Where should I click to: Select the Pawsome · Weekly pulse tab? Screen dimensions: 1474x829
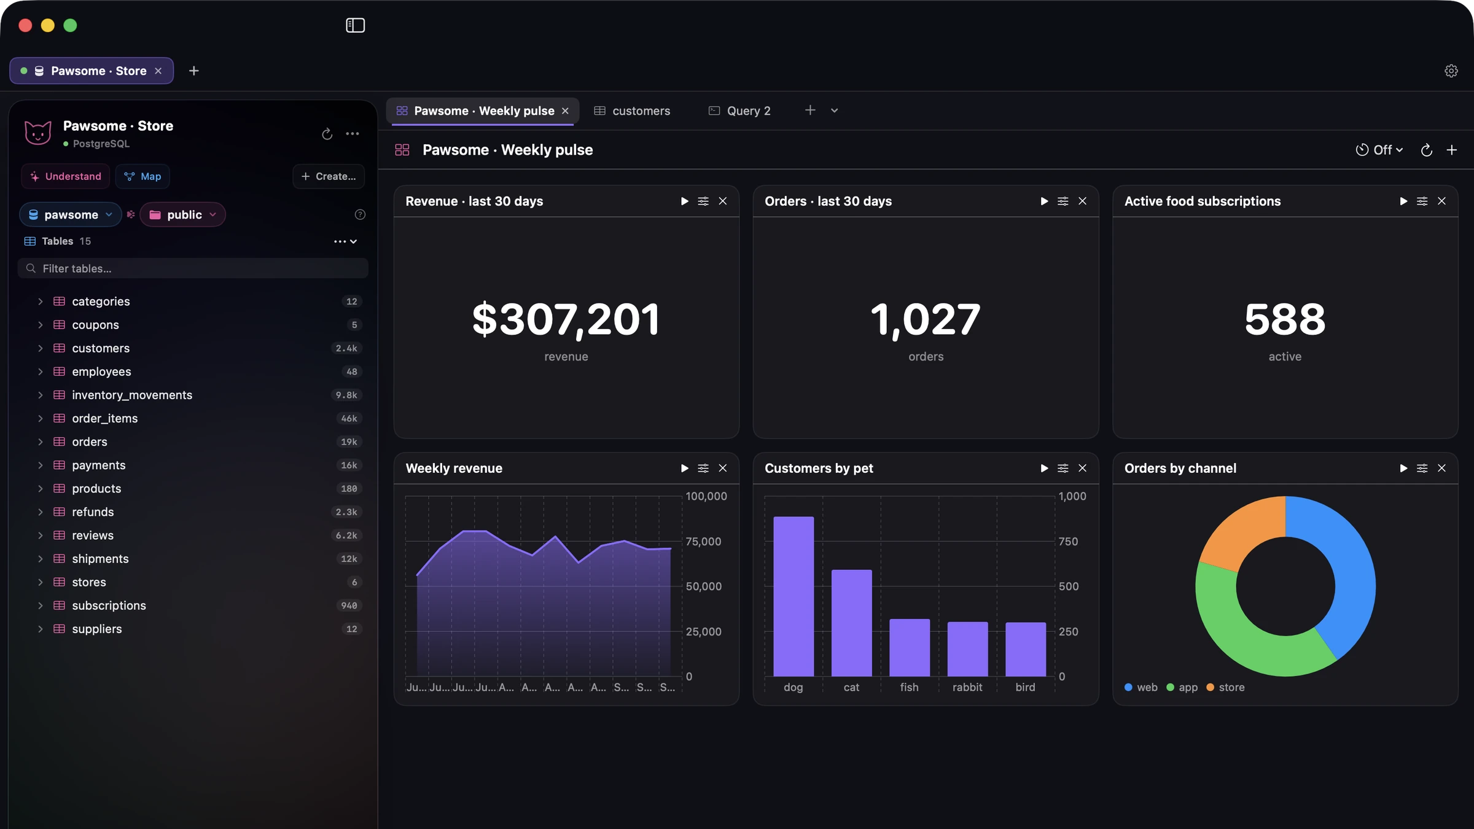[483, 111]
